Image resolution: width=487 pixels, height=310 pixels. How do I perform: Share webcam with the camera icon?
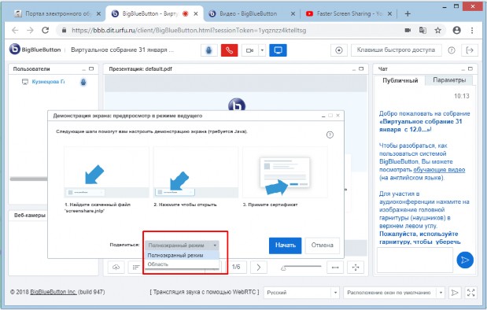coord(249,50)
